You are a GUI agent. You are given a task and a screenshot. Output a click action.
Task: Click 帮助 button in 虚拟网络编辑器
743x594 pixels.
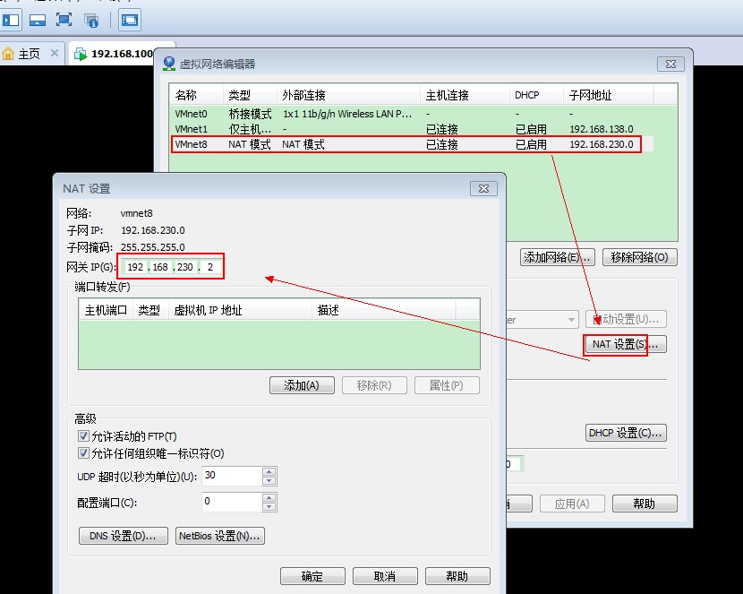[x=645, y=504]
